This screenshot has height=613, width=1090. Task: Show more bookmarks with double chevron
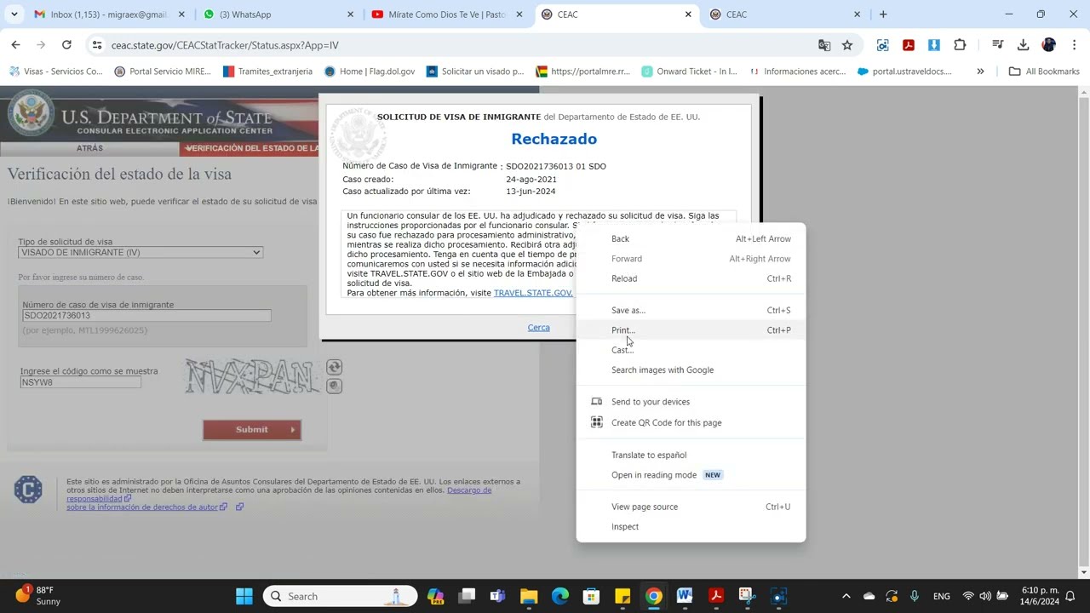980,72
